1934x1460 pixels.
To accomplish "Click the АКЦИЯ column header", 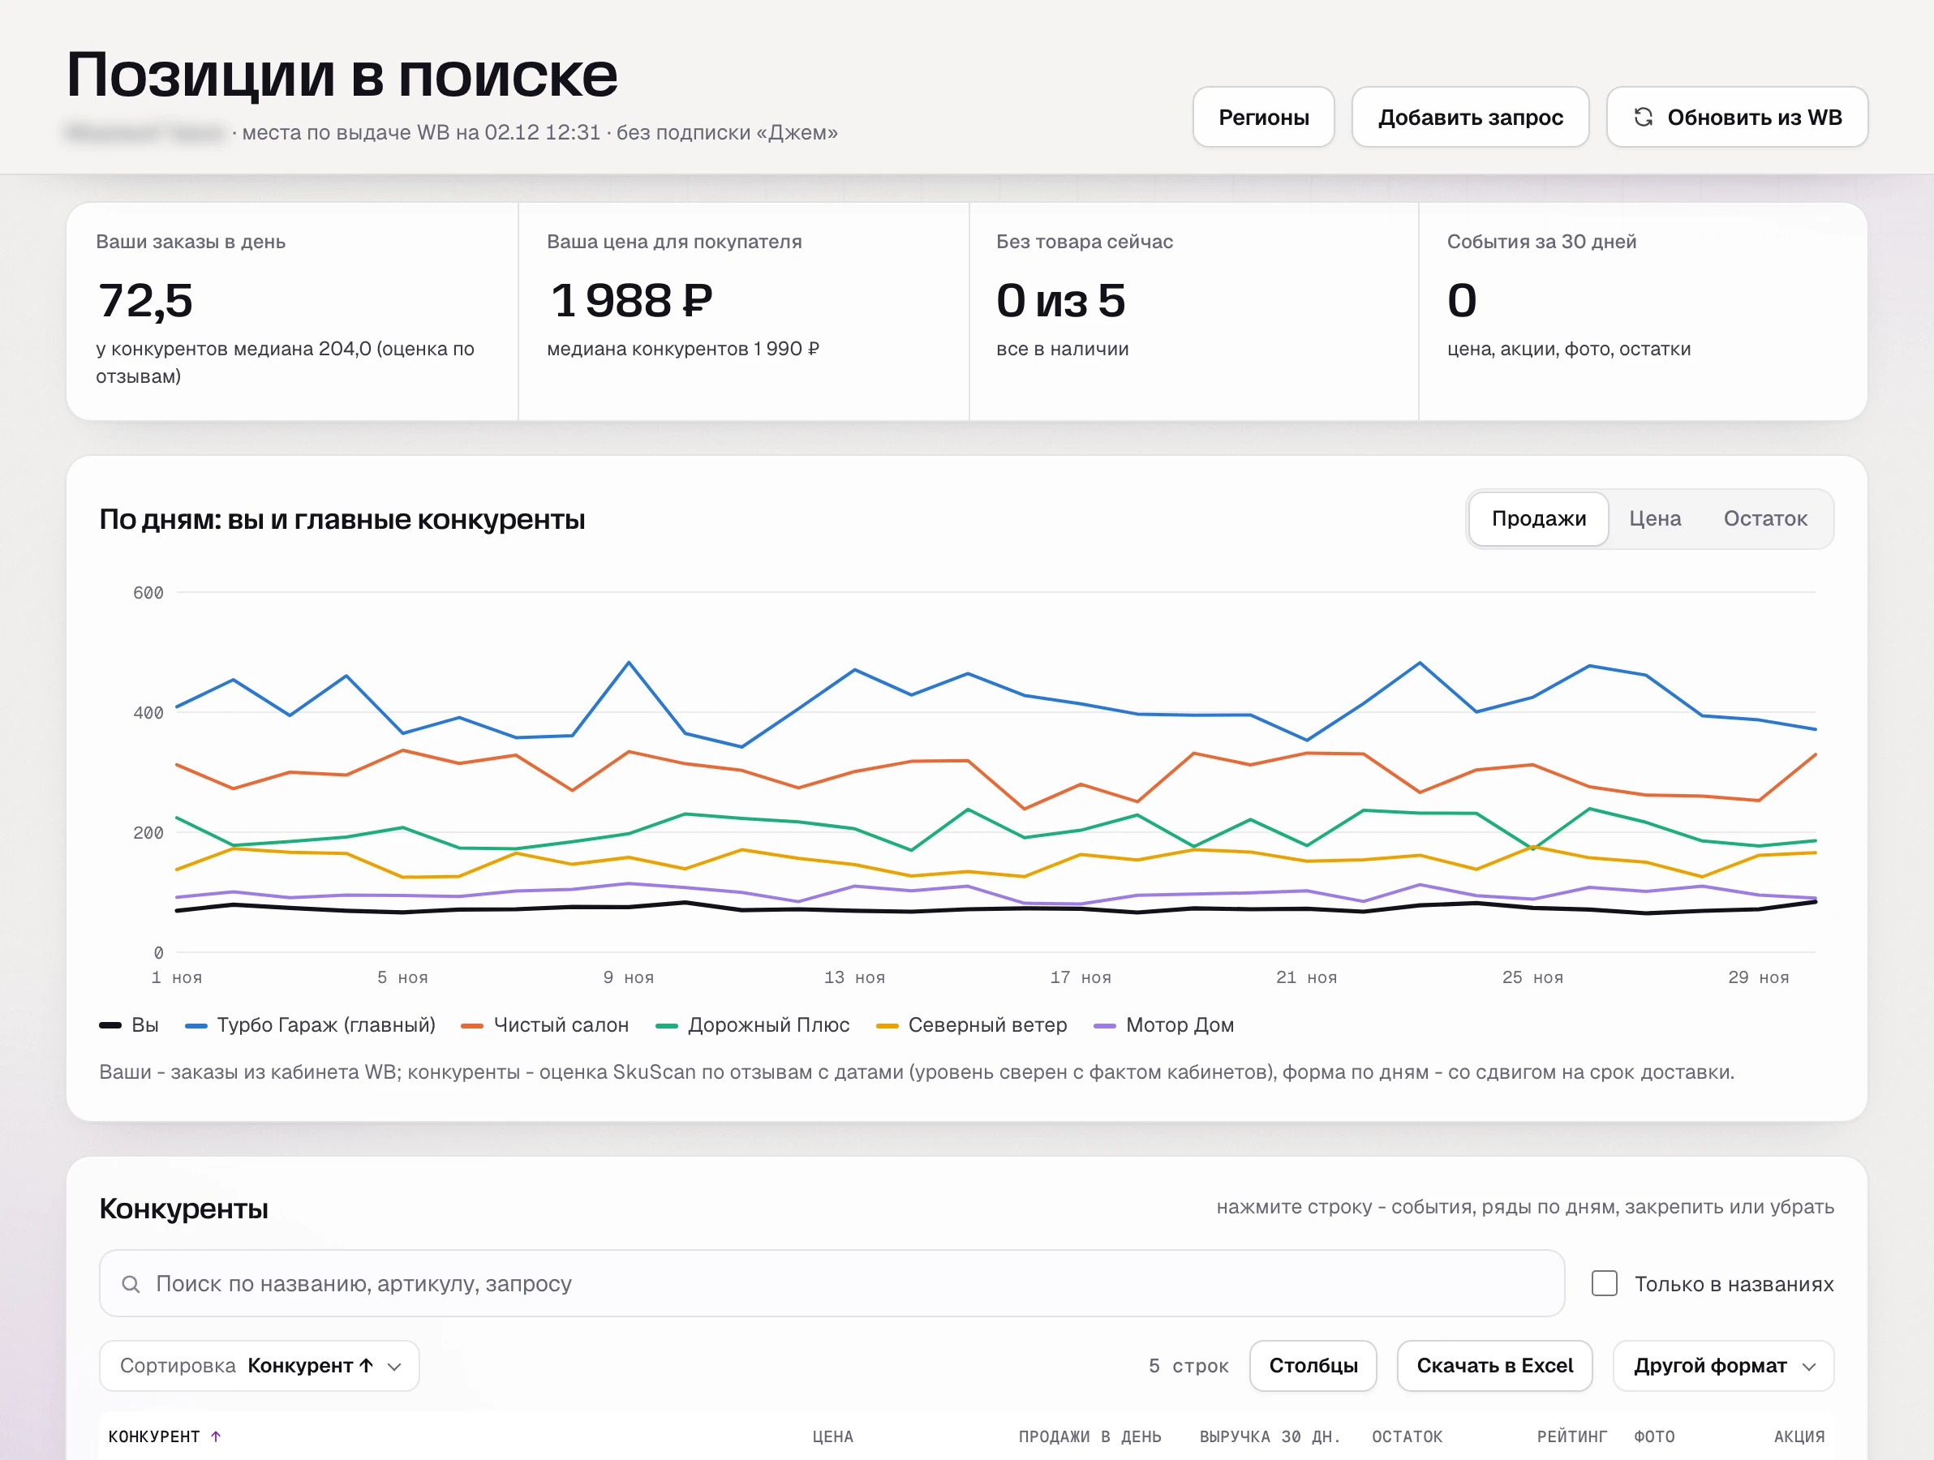I will click(1799, 1436).
